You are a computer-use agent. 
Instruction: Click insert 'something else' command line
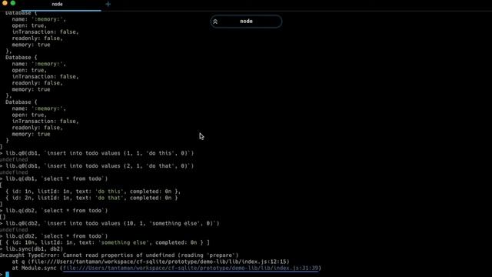point(113,224)
